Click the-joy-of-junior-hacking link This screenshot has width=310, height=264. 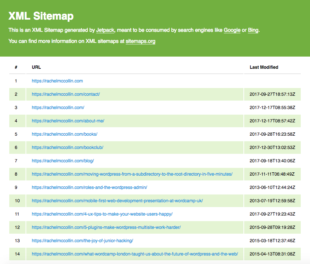82,241
